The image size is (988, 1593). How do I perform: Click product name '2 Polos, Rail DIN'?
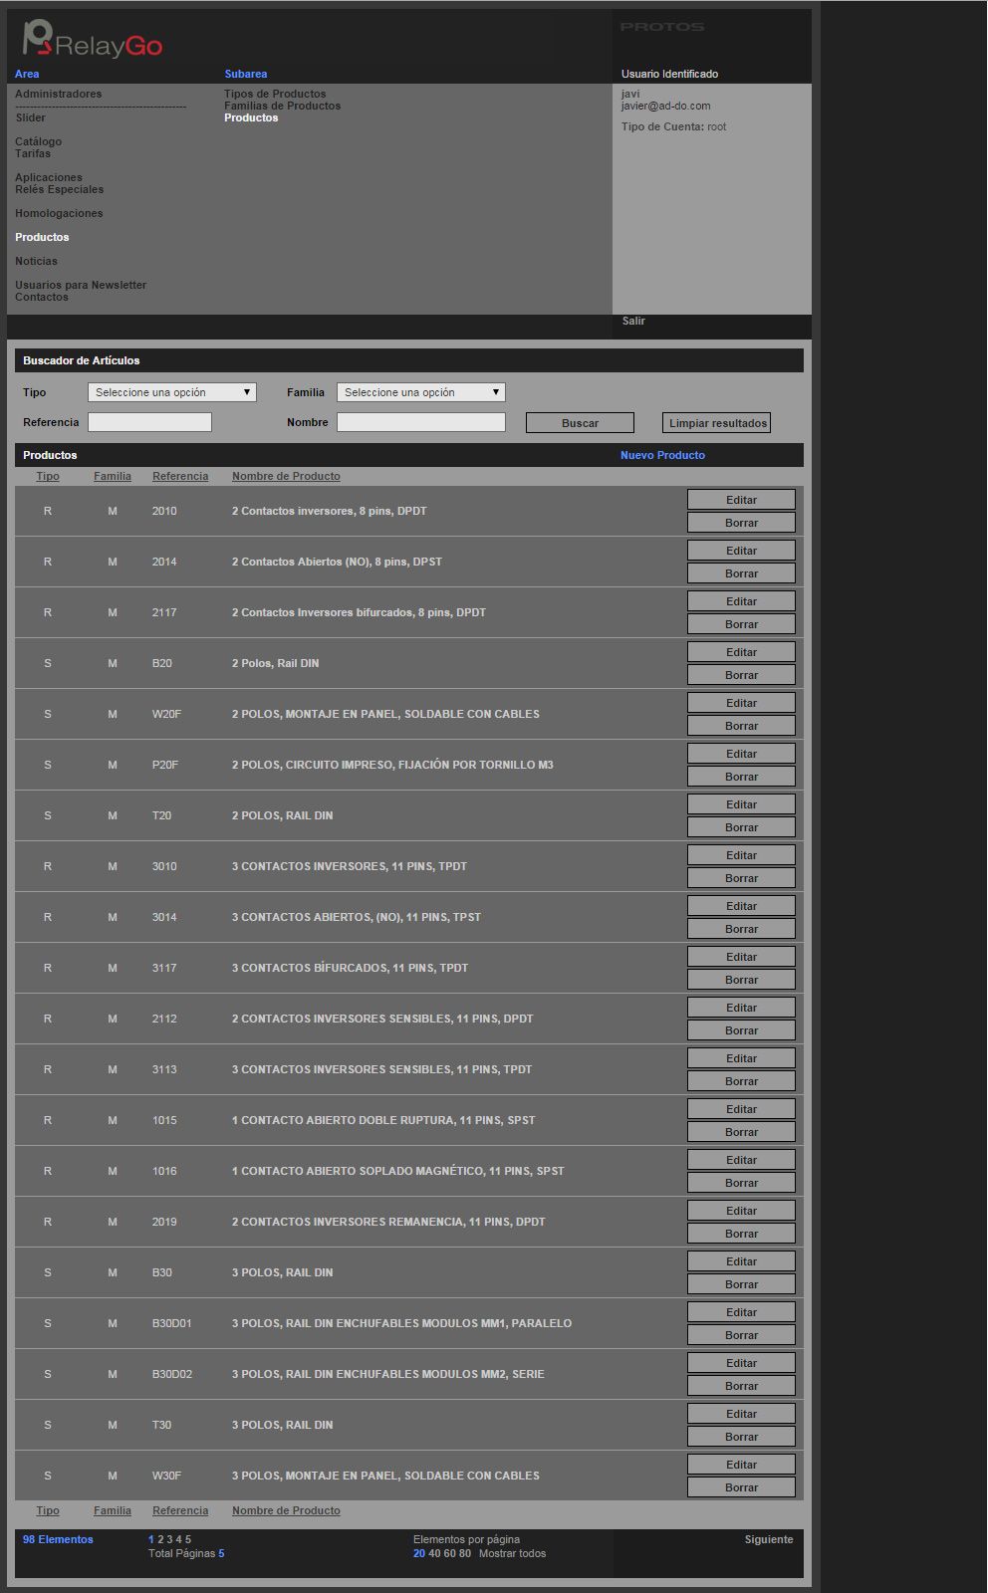click(275, 663)
